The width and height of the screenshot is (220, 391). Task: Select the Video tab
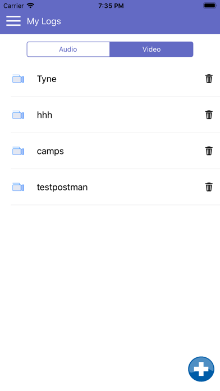(152, 49)
